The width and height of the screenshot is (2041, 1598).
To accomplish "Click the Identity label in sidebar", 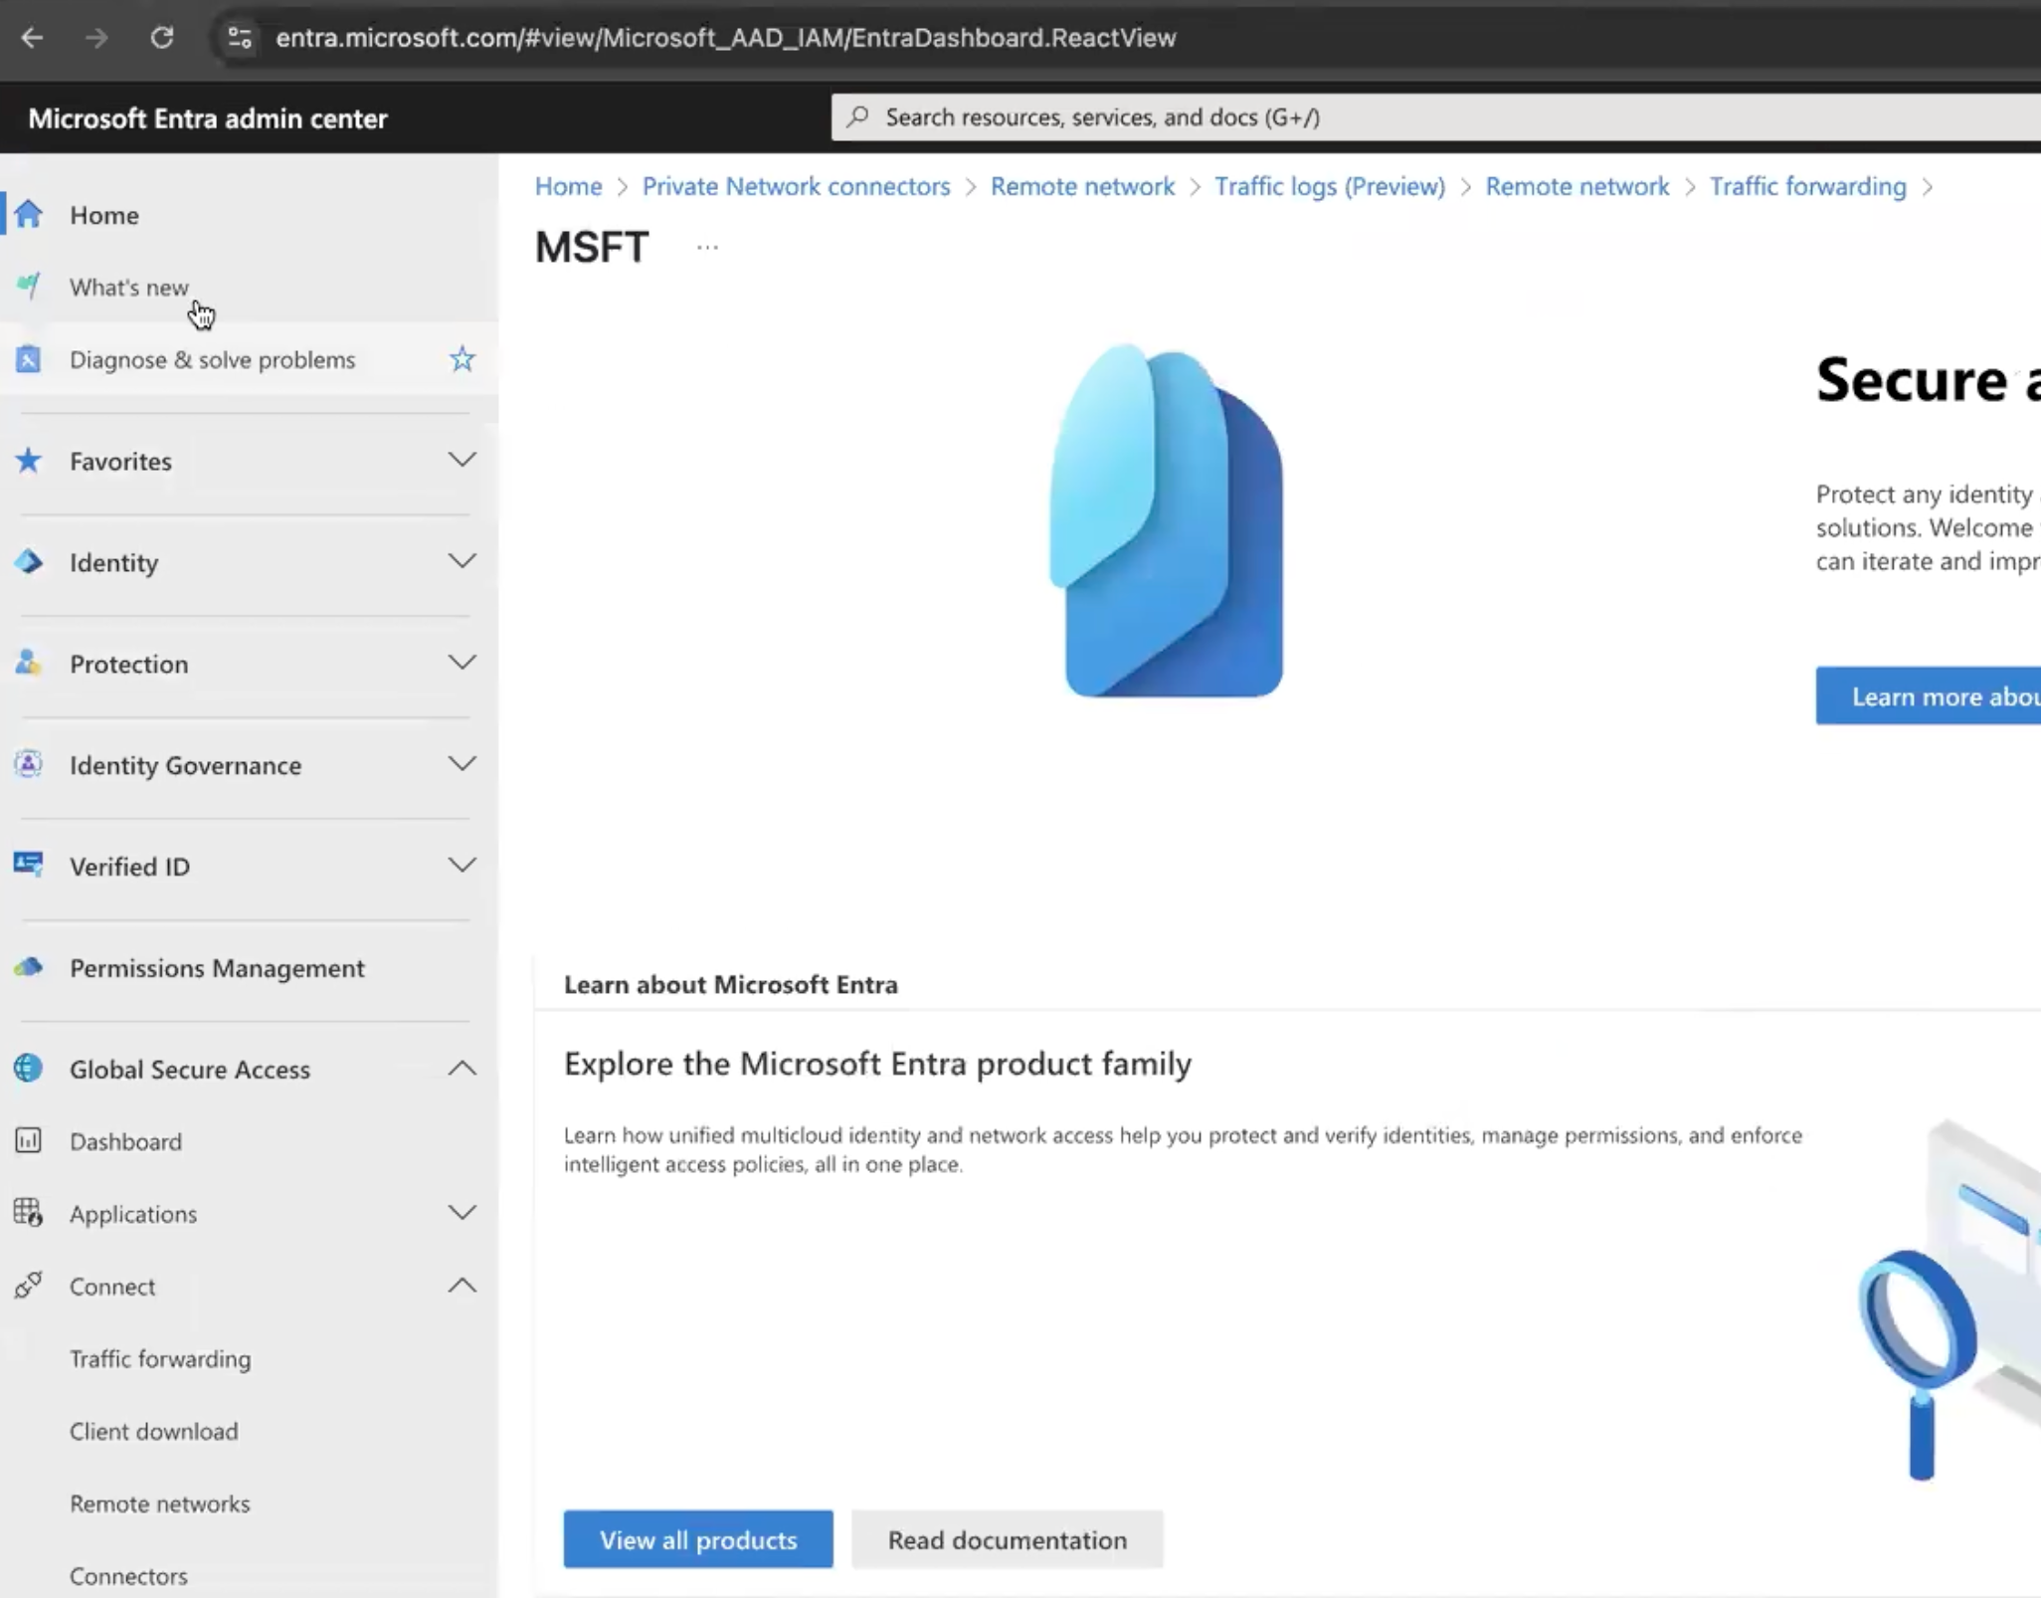I will coord(113,562).
